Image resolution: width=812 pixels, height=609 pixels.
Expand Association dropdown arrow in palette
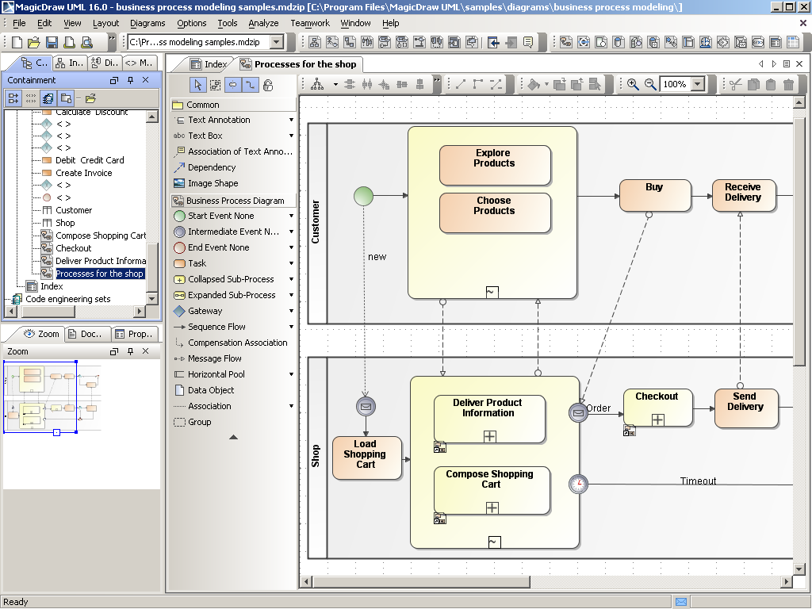pyautogui.click(x=291, y=406)
